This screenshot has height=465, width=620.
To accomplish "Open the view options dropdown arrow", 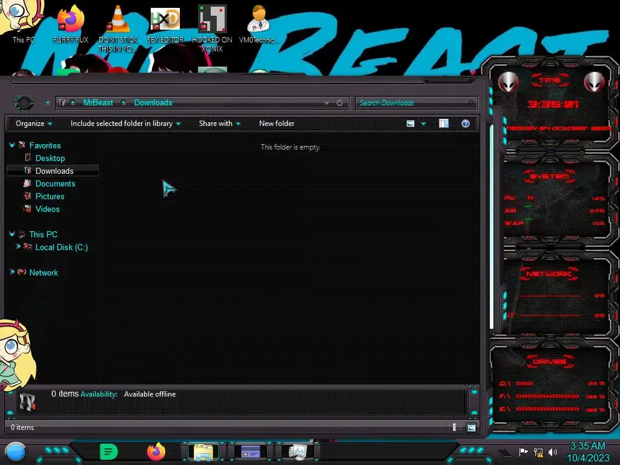I will pyautogui.click(x=423, y=124).
